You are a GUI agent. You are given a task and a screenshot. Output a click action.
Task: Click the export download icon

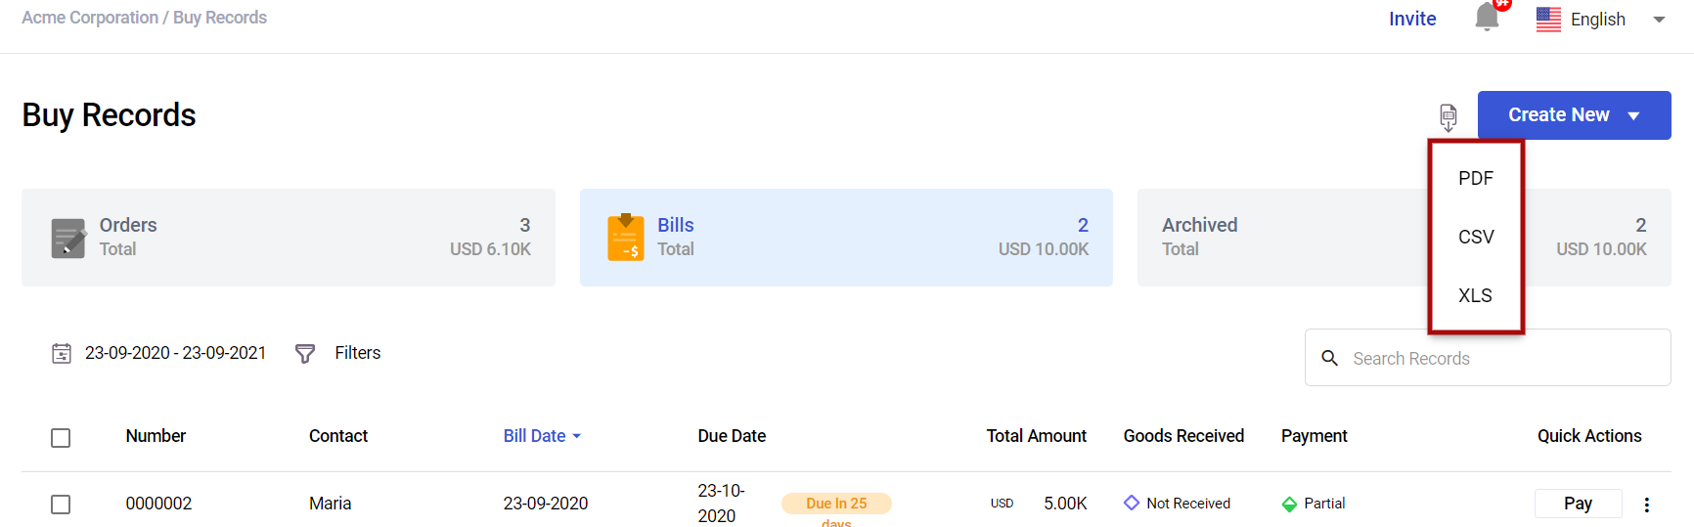coord(1448,116)
